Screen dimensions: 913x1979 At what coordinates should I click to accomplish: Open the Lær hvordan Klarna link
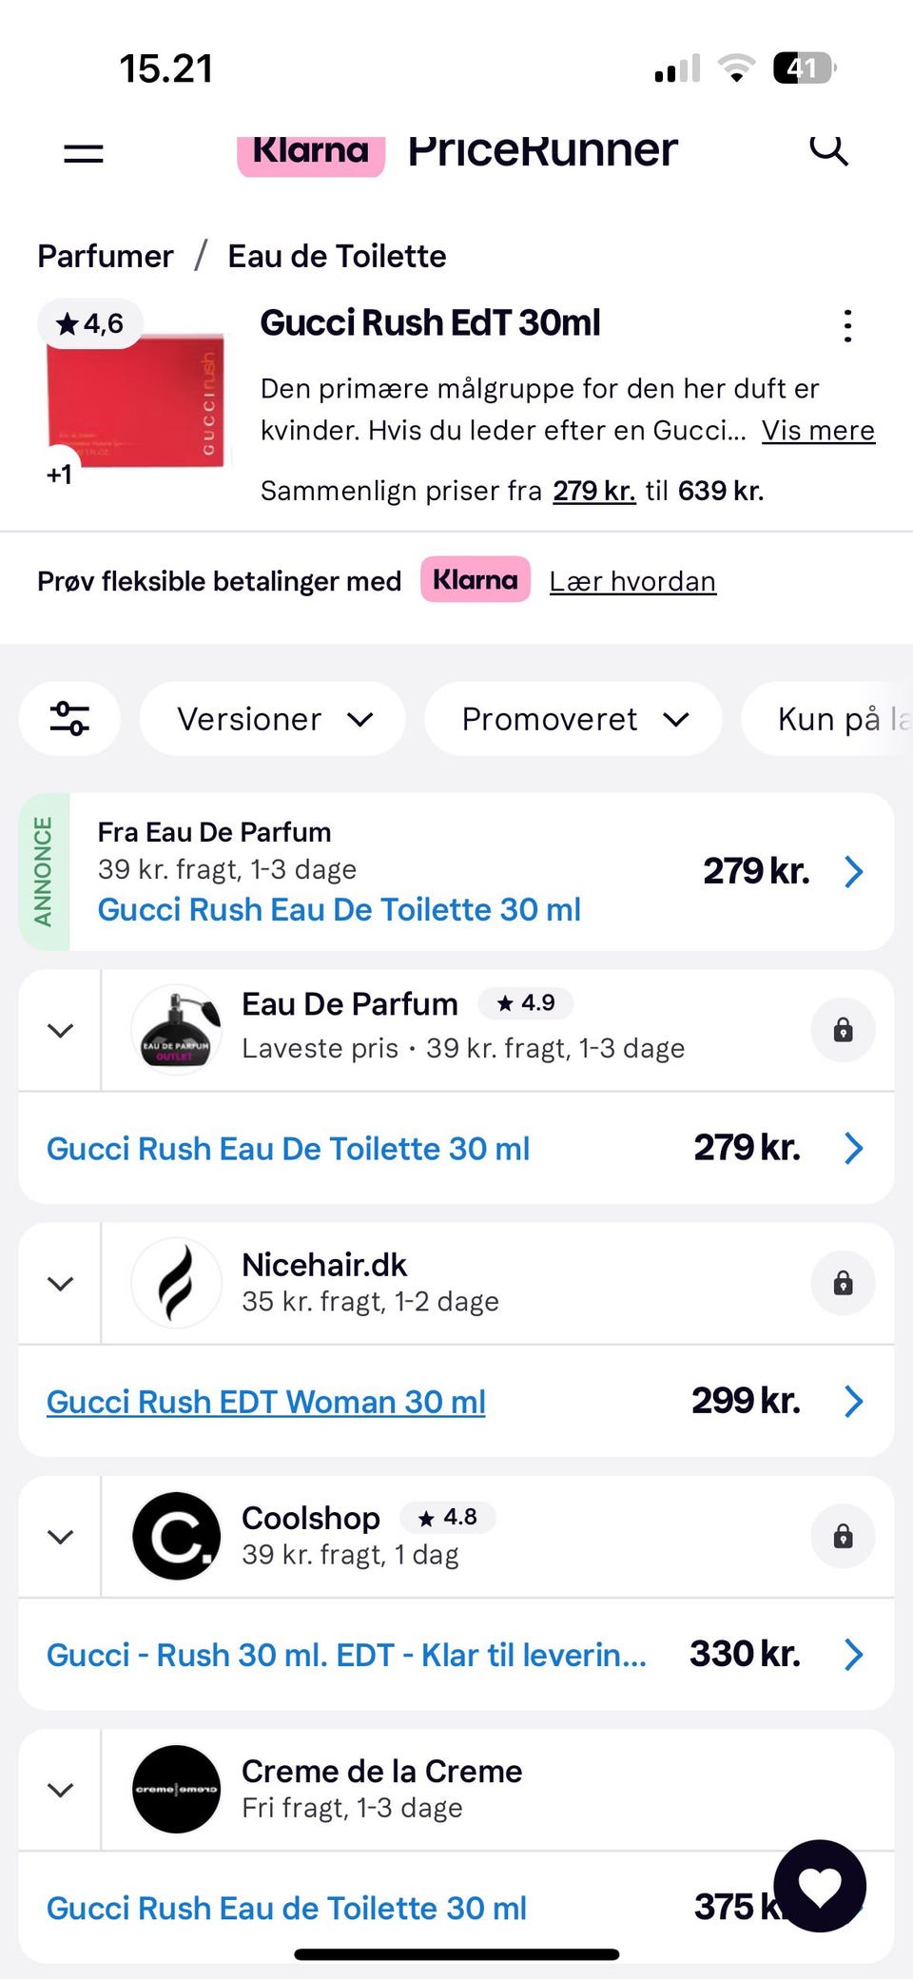[x=632, y=581]
